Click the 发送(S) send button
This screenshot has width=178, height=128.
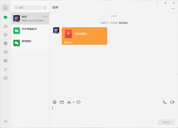click(x=166, y=122)
